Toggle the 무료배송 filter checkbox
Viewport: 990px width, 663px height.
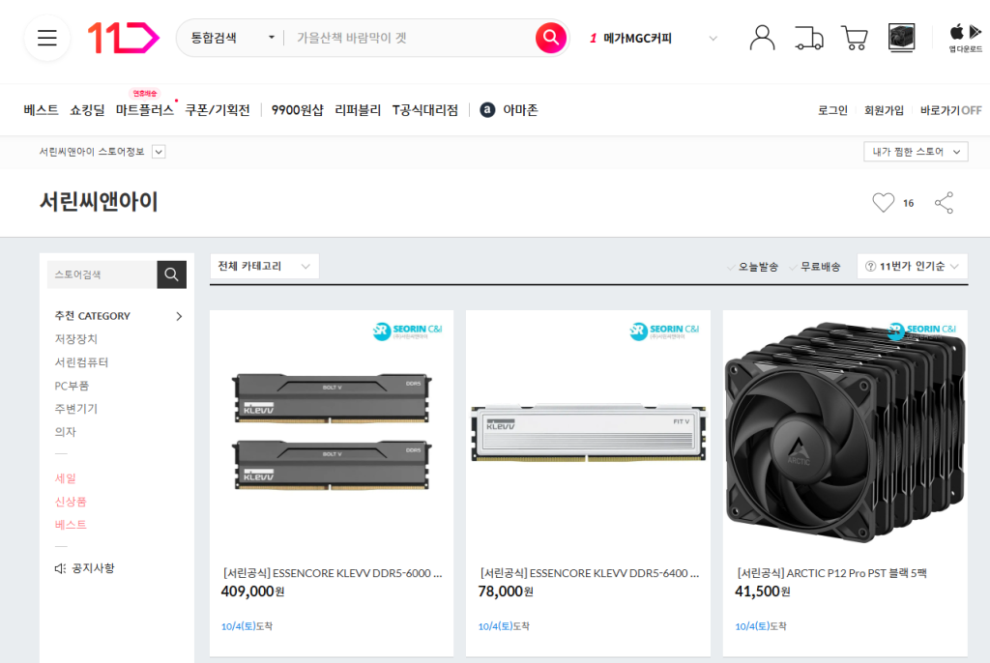tap(815, 267)
